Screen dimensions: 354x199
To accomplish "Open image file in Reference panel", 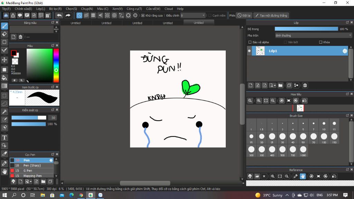I will click(257, 176).
